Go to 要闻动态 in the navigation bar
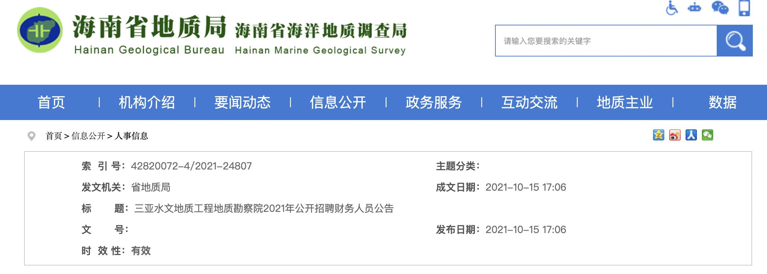This screenshot has height=274, width=767. 242,103
